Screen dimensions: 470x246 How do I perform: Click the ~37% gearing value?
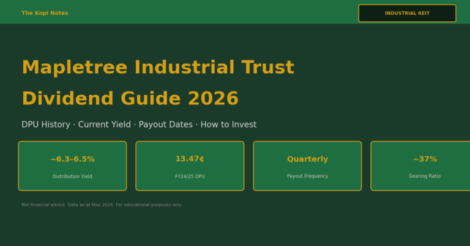(x=425, y=159)
